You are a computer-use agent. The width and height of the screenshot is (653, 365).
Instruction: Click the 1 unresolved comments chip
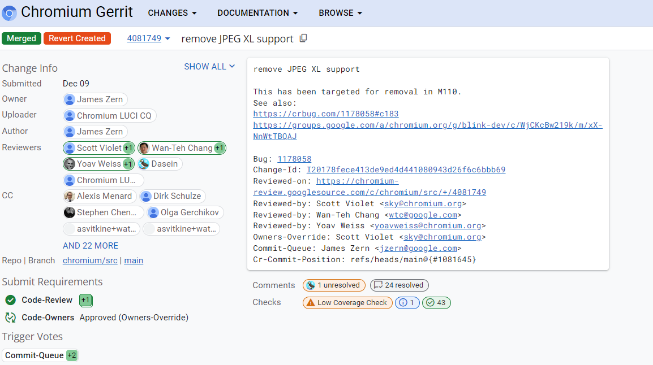click(334, 285)
